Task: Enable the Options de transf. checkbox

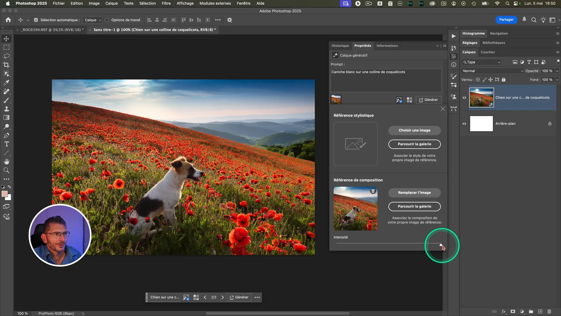Action: (107, 20)
